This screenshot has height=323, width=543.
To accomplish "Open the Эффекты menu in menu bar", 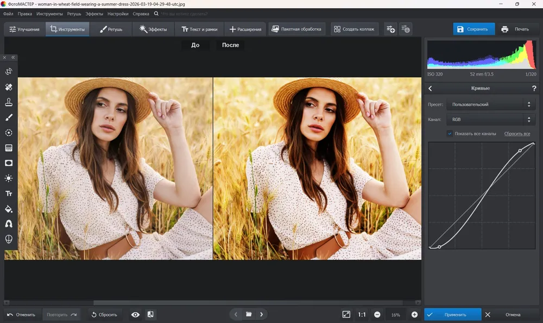I will click(94, 14).
